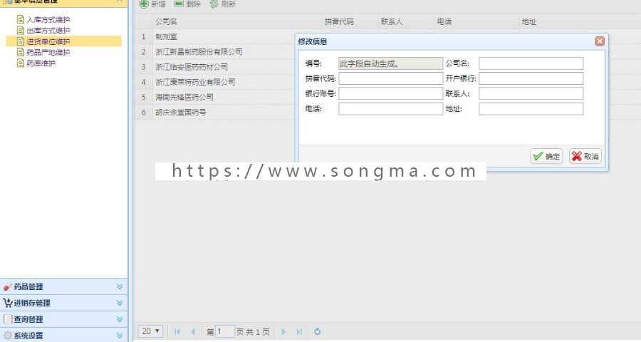Click the document icon beside 出库方式维护
This screenshot has height=342, width=641.
[x=21, y=30]
